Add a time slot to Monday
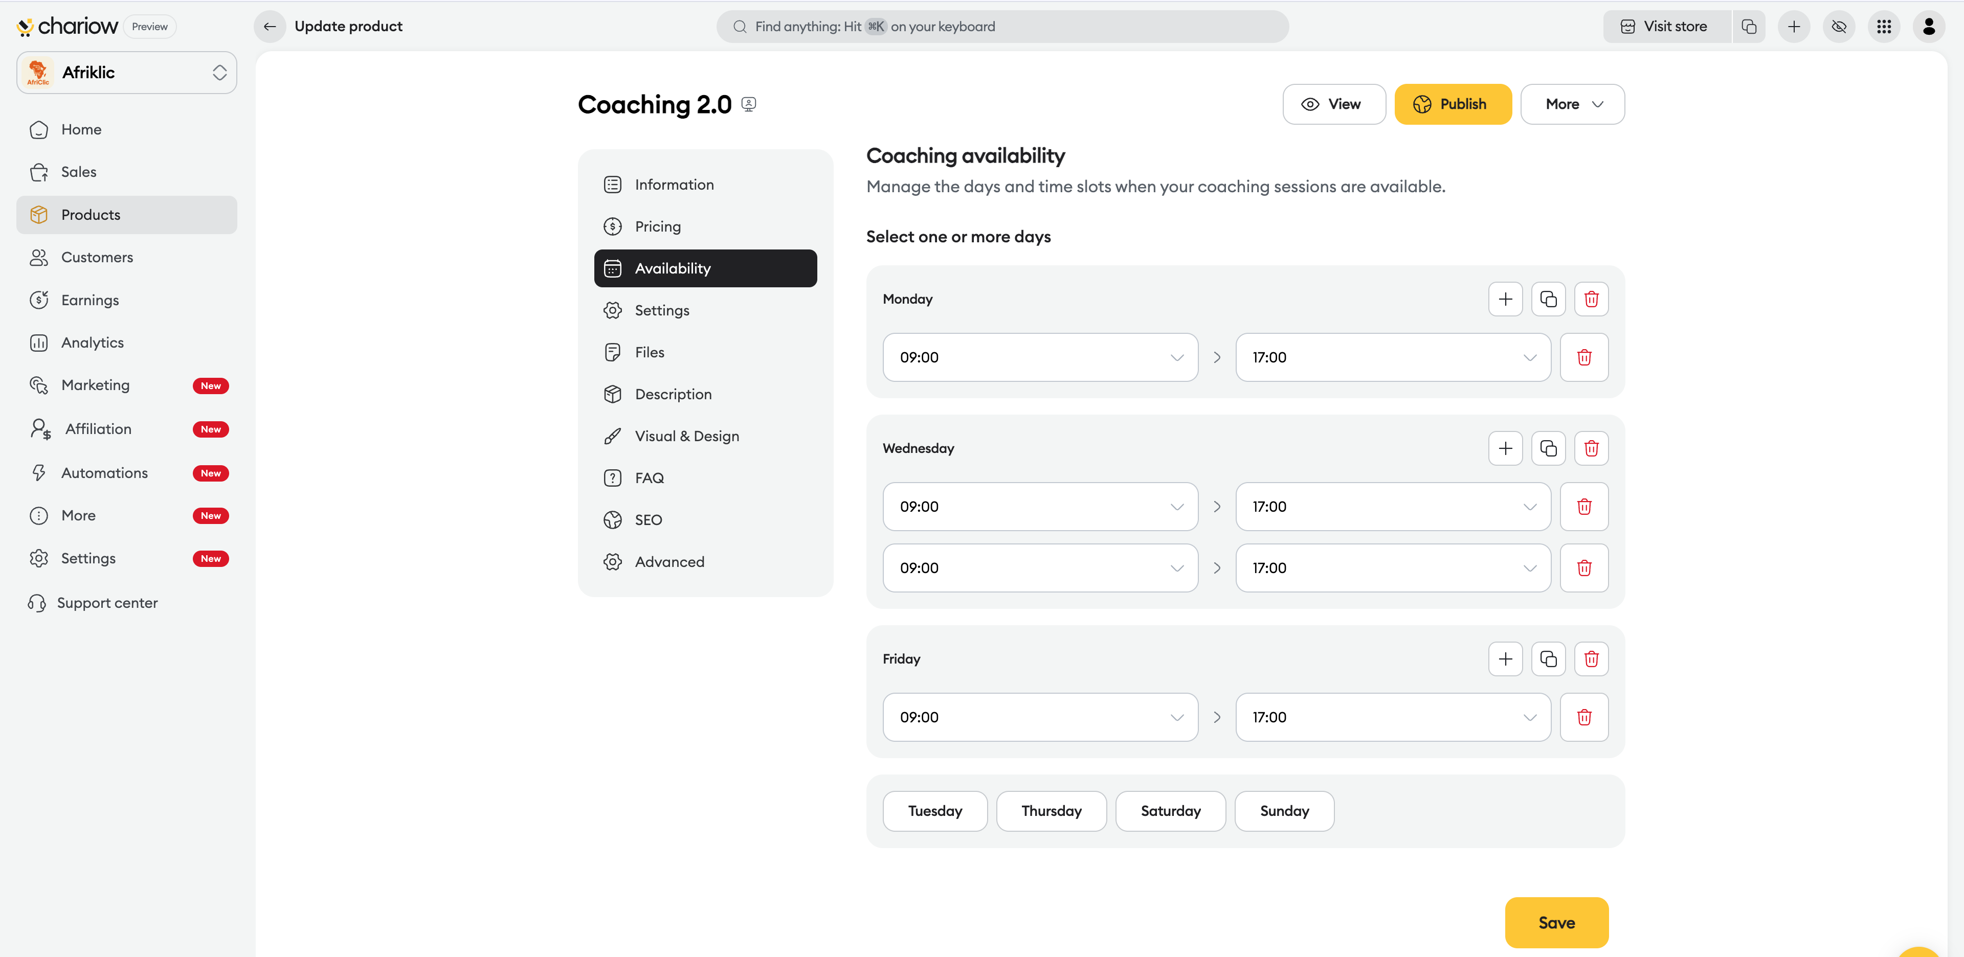The image size is (1964, 957). 1505,299
